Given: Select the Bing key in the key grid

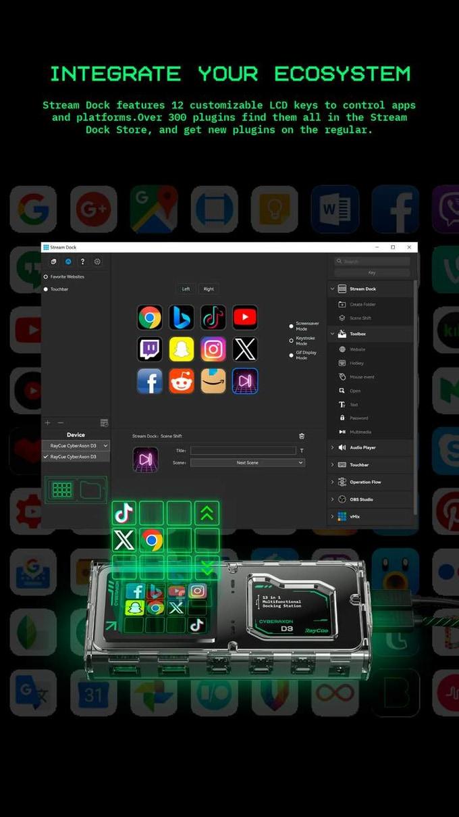Looking at the screenshot, I should (x=181, y=317).
